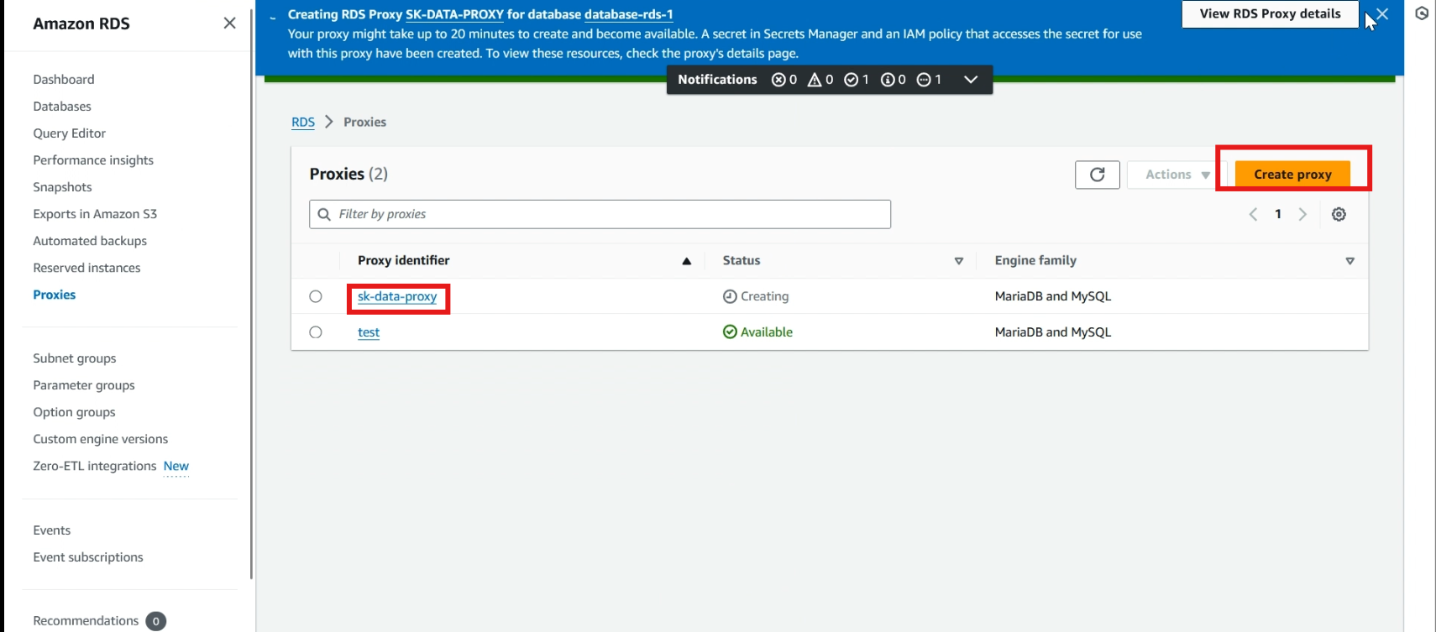Go to the next proxies page

[x=1302, y=214]
